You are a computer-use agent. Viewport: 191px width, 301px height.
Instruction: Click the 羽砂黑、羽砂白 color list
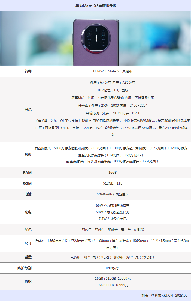[x=113, y=230]
